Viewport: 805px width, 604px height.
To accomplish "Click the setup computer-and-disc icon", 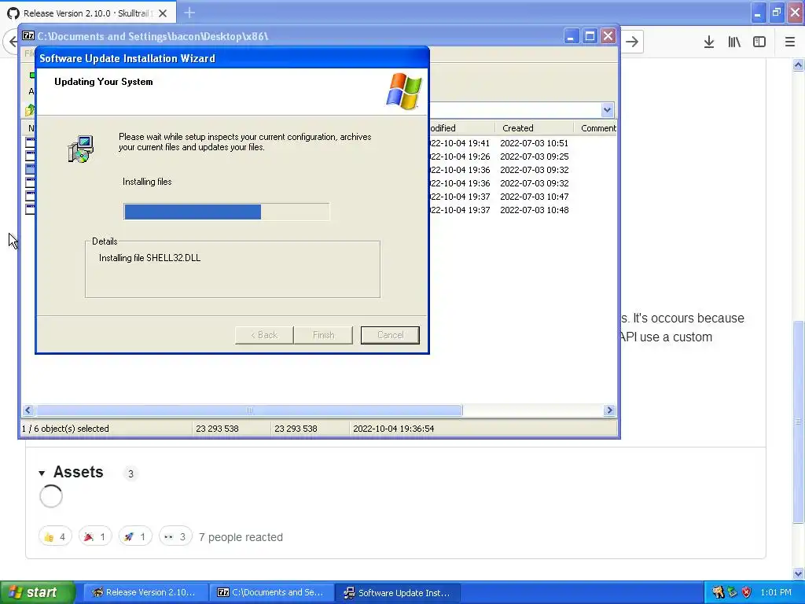I will (81, 149).
